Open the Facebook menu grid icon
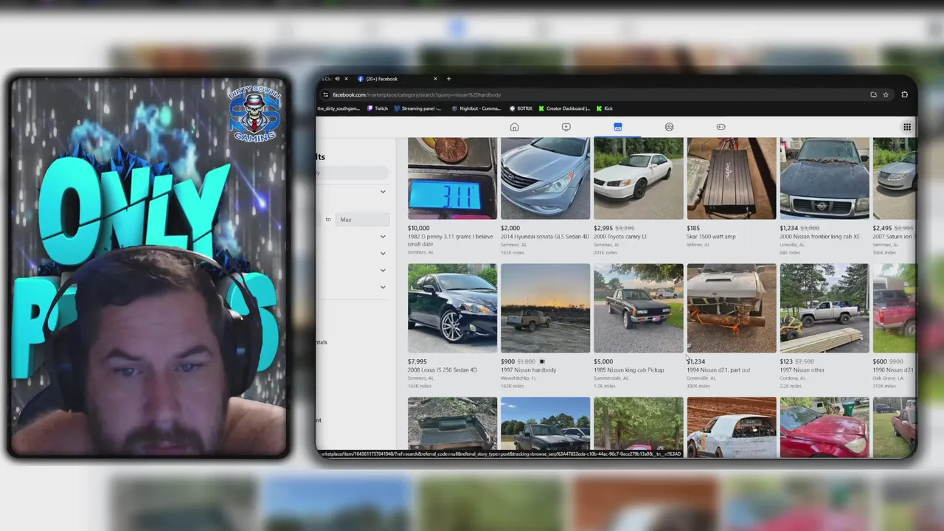The width and height of the screenshot is (944, 531). [907, 127]
